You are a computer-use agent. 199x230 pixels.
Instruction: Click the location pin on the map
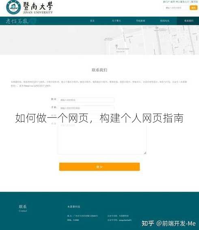coord(117,46)
